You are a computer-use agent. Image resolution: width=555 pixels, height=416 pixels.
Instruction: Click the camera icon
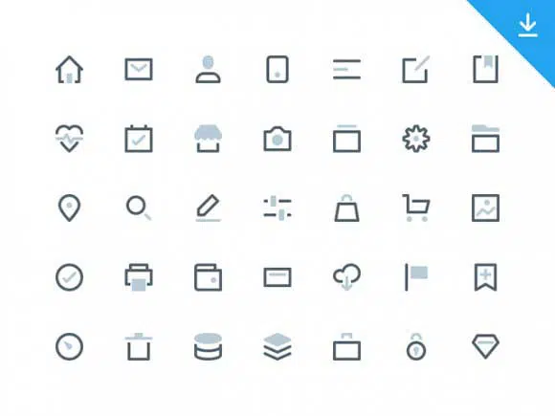pyautogui.click(x=277, y=139)
